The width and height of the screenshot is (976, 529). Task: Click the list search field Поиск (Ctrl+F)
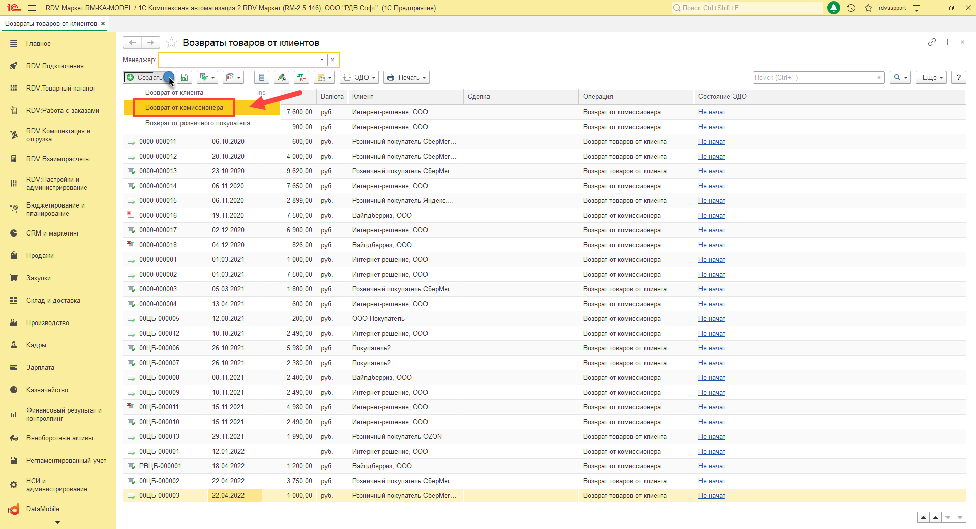[812, 77]
